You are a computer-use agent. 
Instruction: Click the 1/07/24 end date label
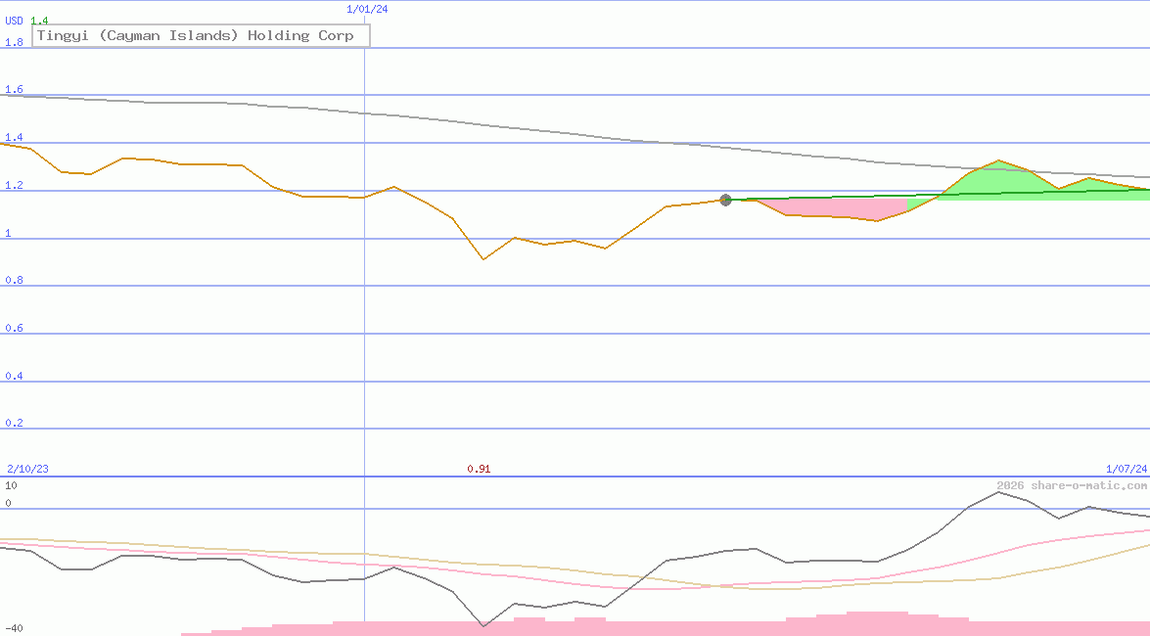pos(1127,469)
